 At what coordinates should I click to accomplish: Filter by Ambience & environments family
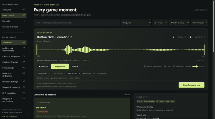[x=14, y=50]
